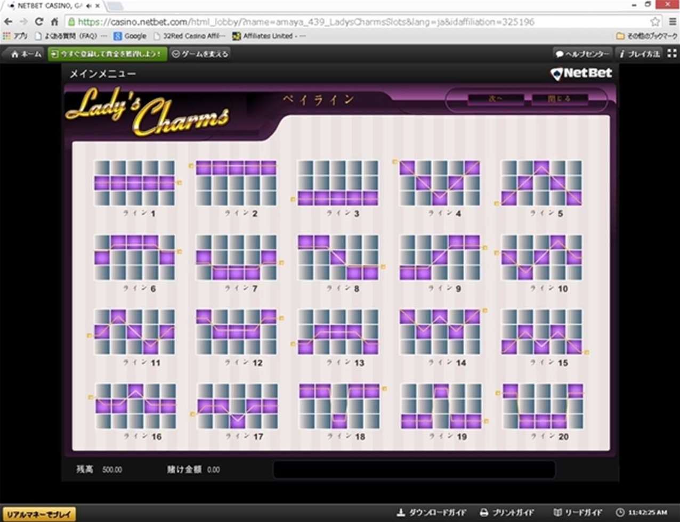
Task: Open the Chrome hamburger menu
Action: (x=672, y=22)
